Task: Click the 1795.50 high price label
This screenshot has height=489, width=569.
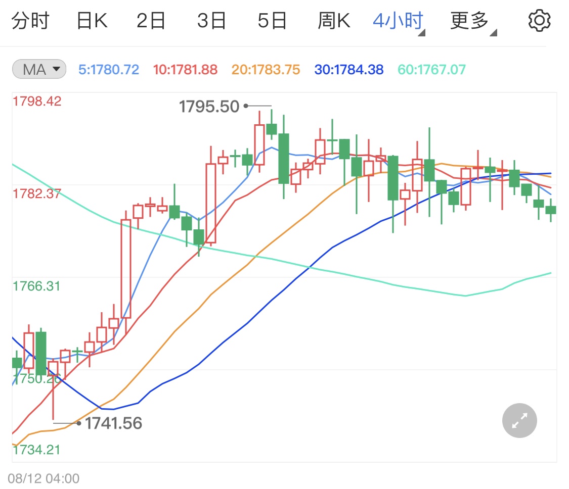Action: 209,107
